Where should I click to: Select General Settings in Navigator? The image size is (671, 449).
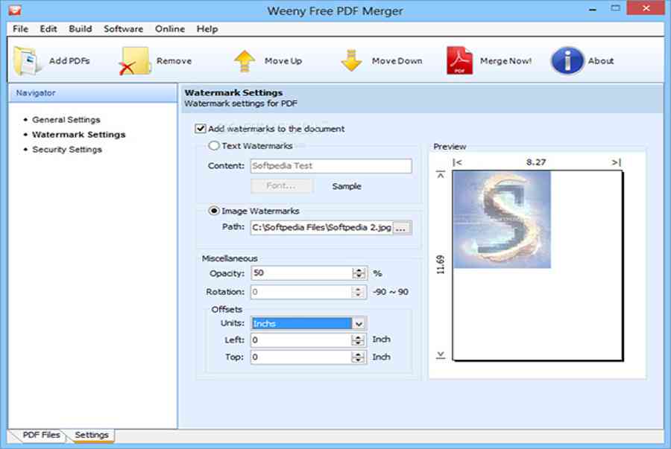66,120
